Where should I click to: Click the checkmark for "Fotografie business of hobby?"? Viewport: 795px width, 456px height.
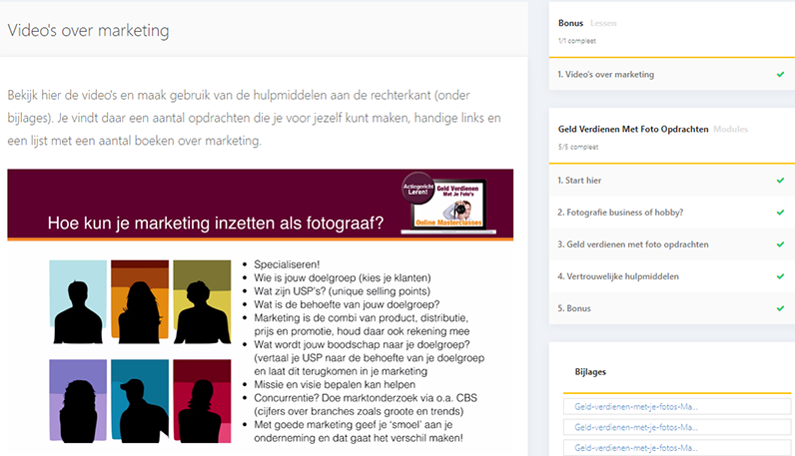click(x=780, y=213)
